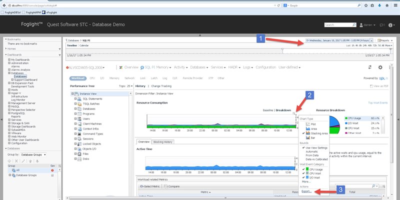Switch to the Blocking History tab
The image size is (400, 200).
(163, 142)
